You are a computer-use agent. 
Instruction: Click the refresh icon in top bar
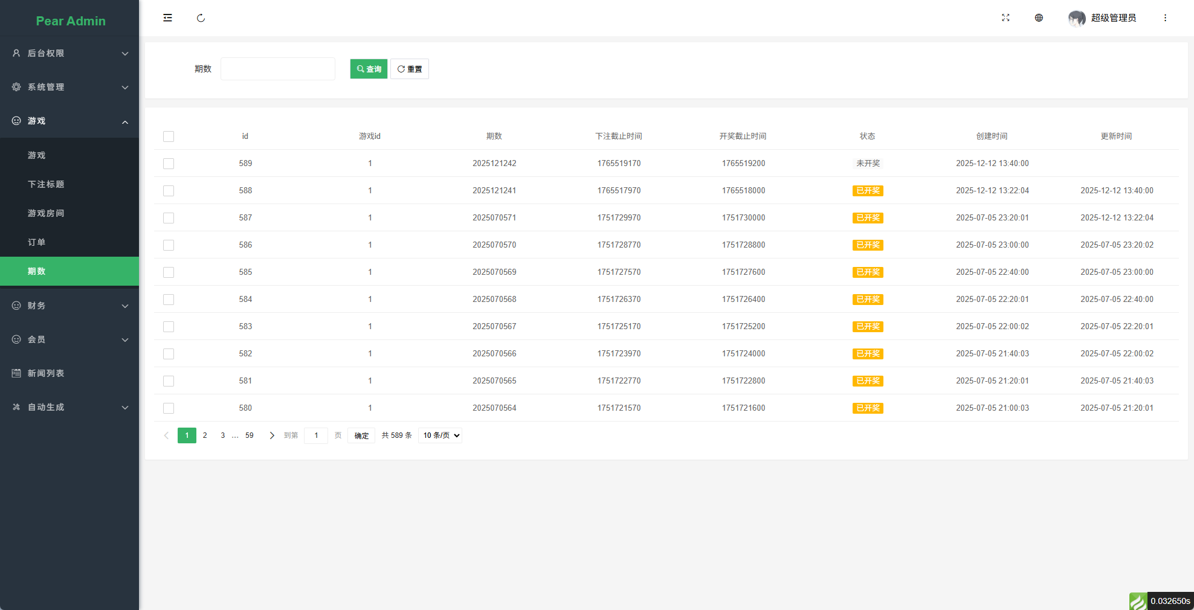click(x=201, y=18)
